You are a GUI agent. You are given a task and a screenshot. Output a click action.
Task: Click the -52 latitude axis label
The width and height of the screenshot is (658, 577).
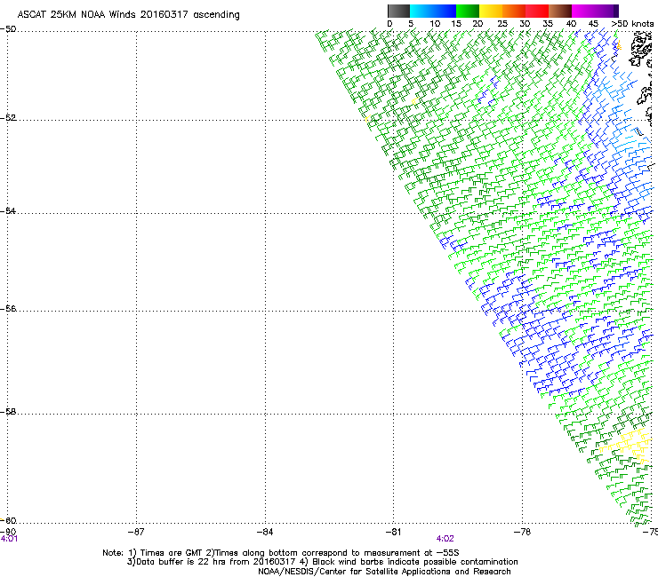[x=8, y=118]
